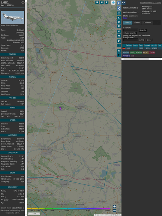Collapse sidebar with left chevron arrow

pos(119,9)
